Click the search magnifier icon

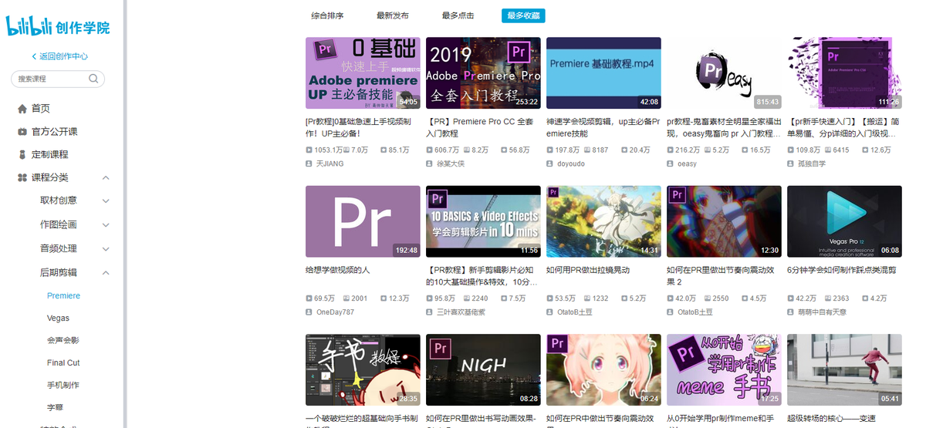[93, 79]
